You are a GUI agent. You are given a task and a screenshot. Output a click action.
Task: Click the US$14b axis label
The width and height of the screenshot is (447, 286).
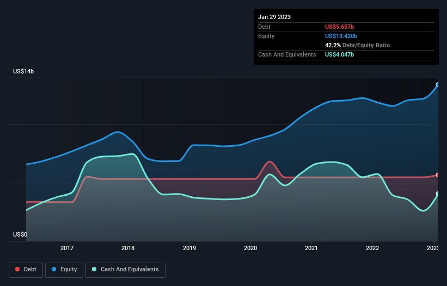[23, 71]
